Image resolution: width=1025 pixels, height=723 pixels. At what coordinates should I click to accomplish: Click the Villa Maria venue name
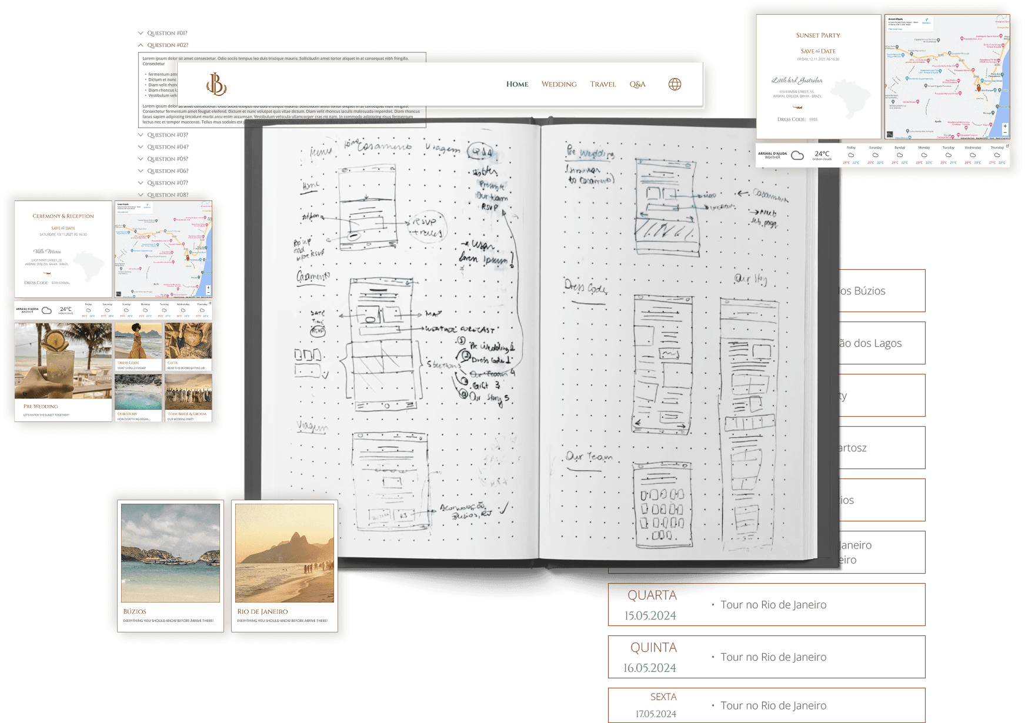pos(47,252)
